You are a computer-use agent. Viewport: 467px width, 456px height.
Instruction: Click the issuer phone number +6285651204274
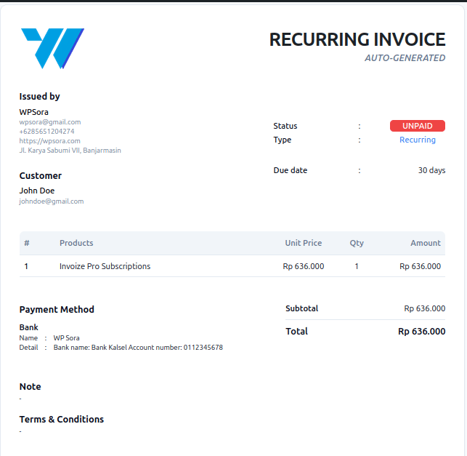(x=46, y=132)
